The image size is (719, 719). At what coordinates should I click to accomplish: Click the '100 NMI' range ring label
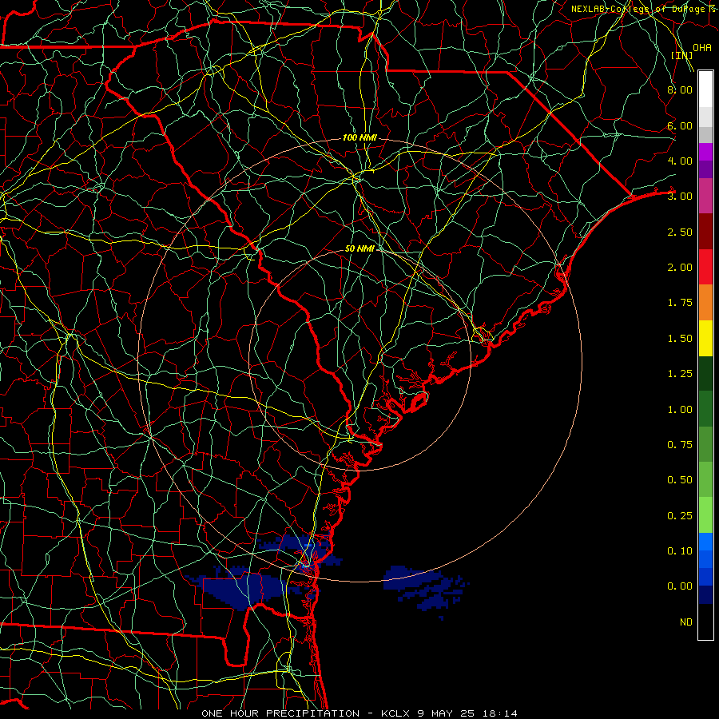click(x=359, y=137)
